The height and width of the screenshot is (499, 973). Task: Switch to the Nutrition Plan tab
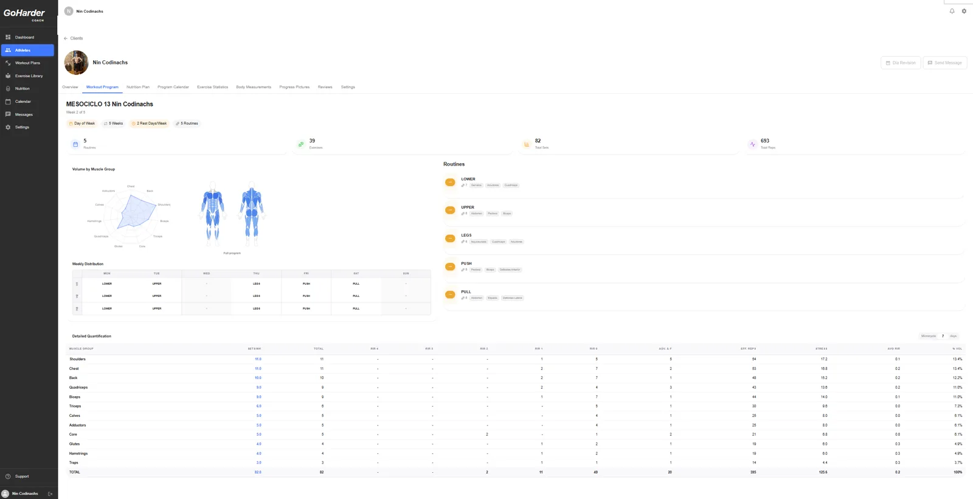click(138, 87)
